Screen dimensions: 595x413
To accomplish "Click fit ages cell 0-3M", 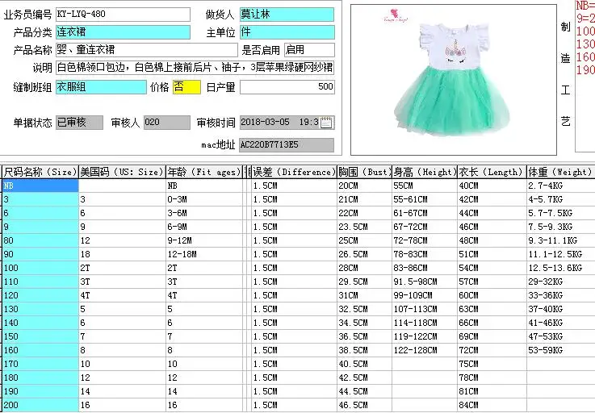I will [x=204, y=199].
